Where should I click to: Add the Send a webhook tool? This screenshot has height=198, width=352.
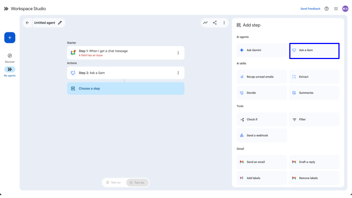tap(262, 135)
